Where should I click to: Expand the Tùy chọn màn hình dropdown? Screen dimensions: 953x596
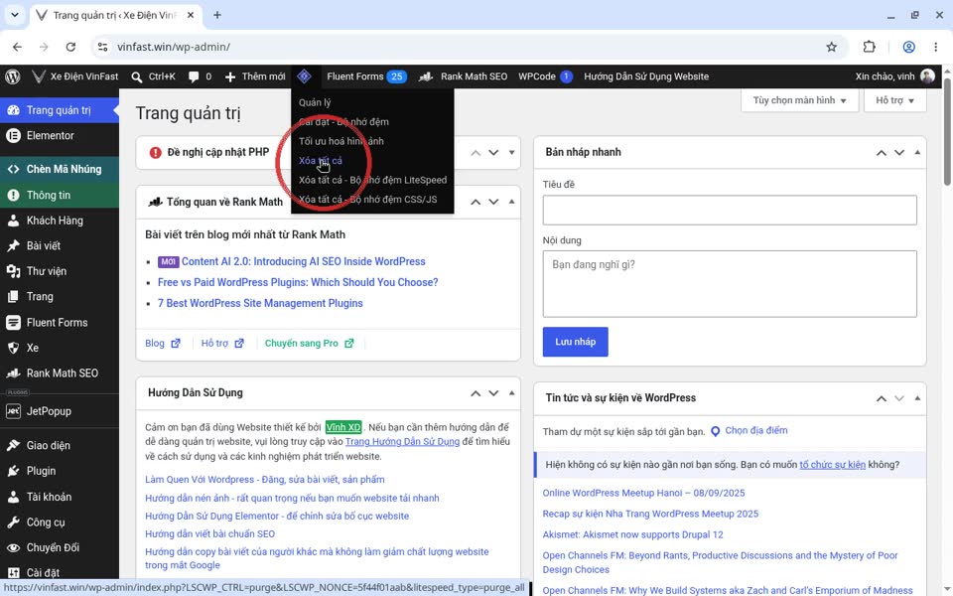(x=799, y=100)
